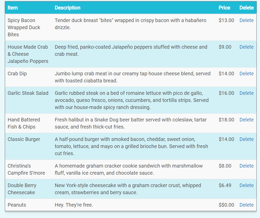
Task: Delete the Garlic Steak Salad entry
Action: [246, 93]
